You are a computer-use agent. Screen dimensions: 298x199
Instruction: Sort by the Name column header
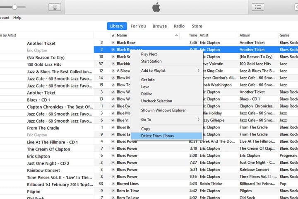tap(122, 35)
